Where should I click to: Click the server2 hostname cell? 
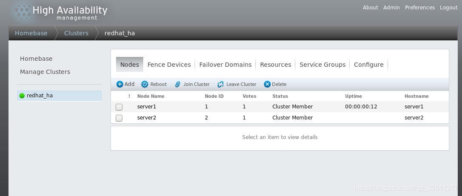tap(414, 118)
